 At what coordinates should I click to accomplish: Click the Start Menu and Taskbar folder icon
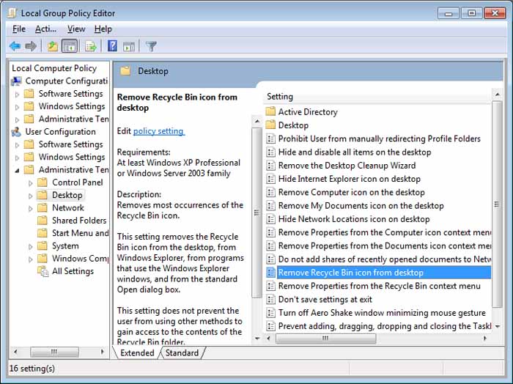[x=43, y=233]
